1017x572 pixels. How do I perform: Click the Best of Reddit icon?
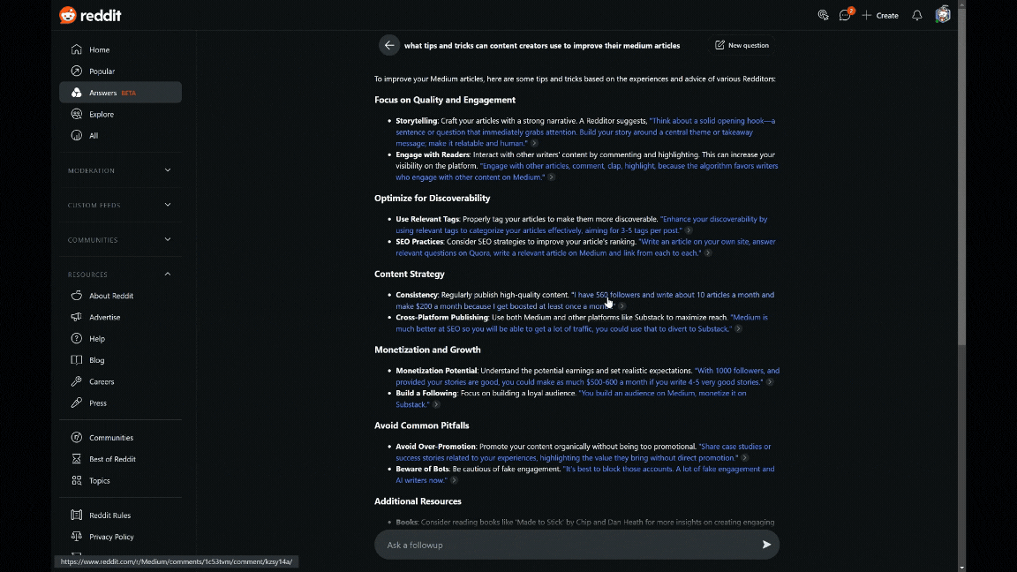[77, 459]
